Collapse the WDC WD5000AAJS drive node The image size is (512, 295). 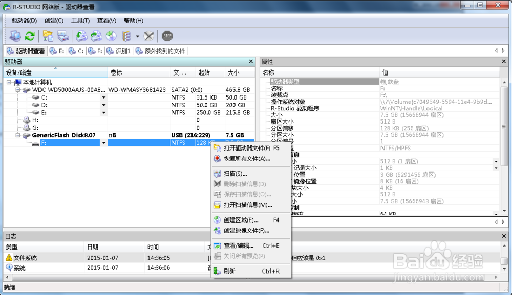[x=17, y=89]
